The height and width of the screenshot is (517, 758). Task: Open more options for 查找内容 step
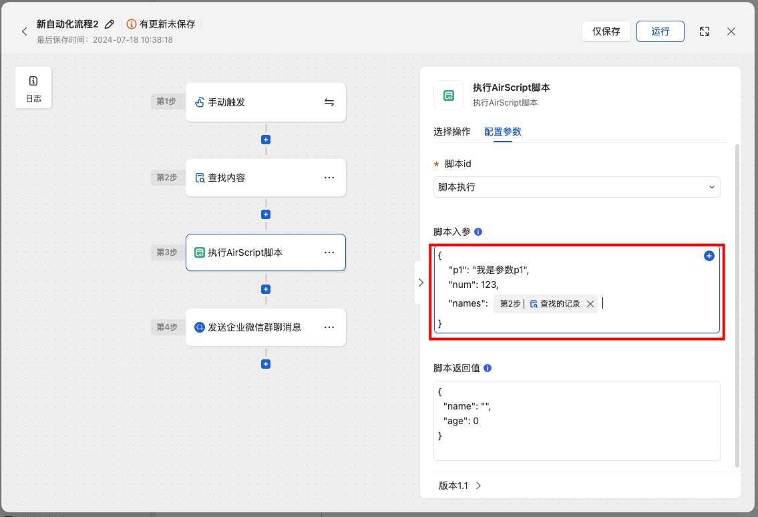point(329,178)
